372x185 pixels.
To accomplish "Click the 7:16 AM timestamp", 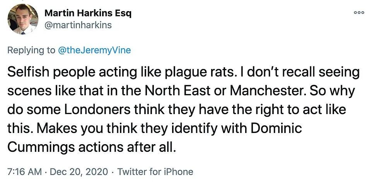I will pyautogui.click(x=24, y=172).
